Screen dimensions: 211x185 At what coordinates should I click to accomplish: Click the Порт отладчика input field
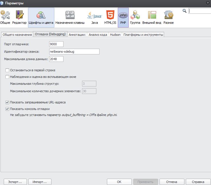pyautogui.click(x=56, y=44)
